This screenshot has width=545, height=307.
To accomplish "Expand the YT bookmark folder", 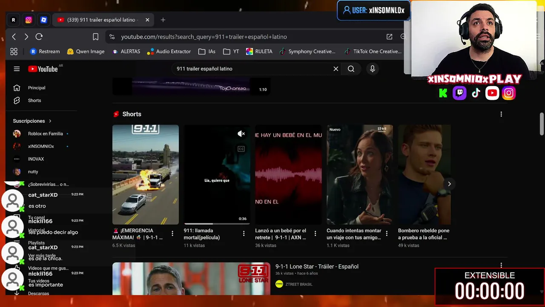I will tap(231, 52).
